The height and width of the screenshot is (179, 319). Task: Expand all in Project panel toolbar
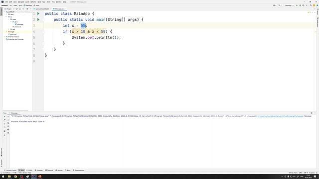(20, 9)
